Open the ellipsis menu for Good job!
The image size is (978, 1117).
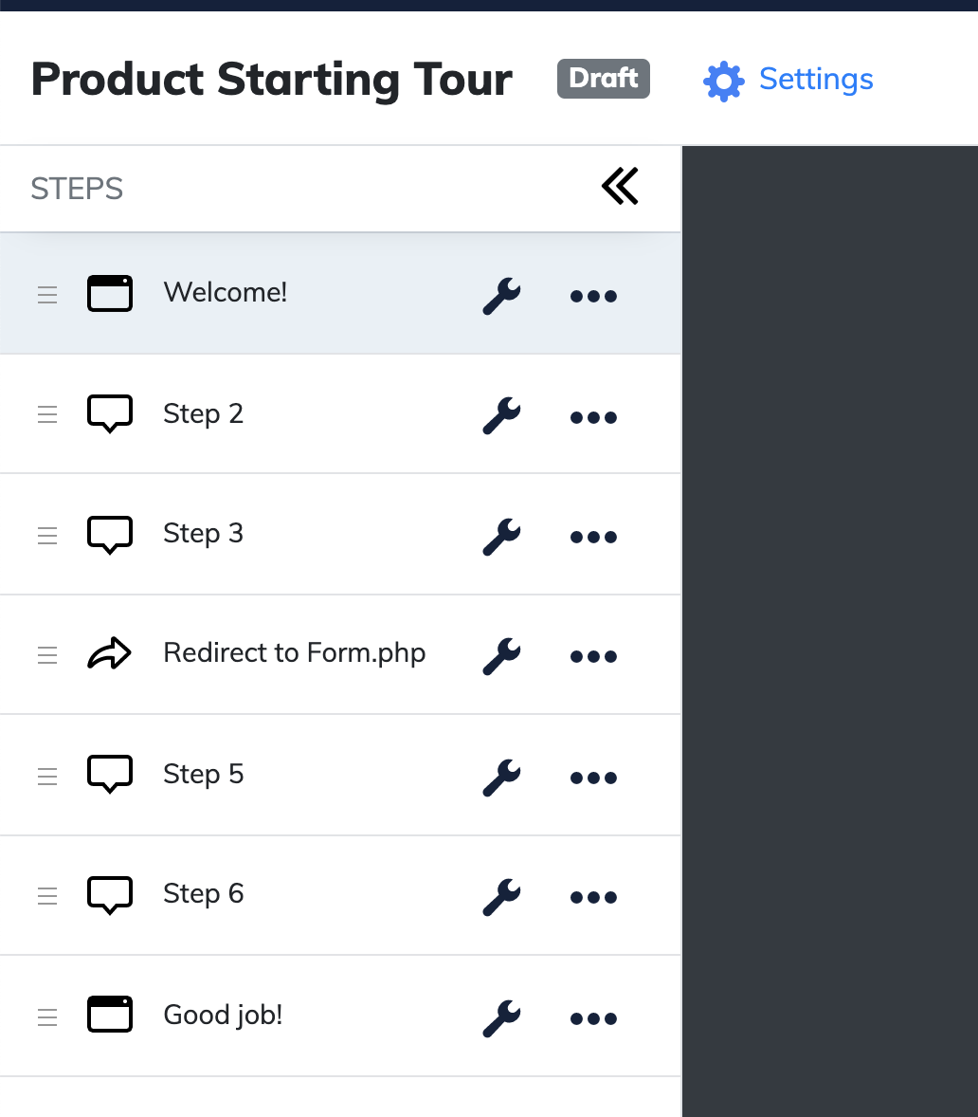tap(593, 1018)
